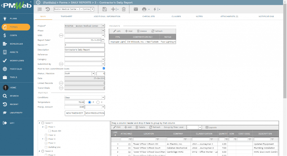Switch to the Checklists tab

[x=149, y=16]
